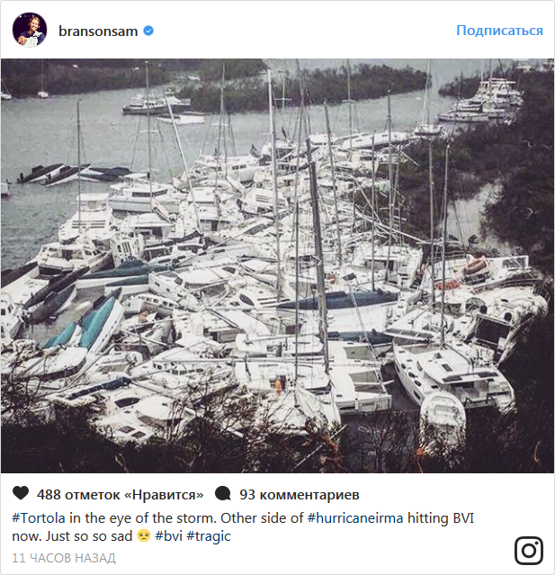Click the bransonsam profile avatar
555x575 pixels.
click(x=29, y=30)
